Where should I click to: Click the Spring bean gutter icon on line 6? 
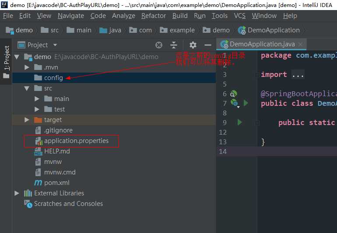233,94
